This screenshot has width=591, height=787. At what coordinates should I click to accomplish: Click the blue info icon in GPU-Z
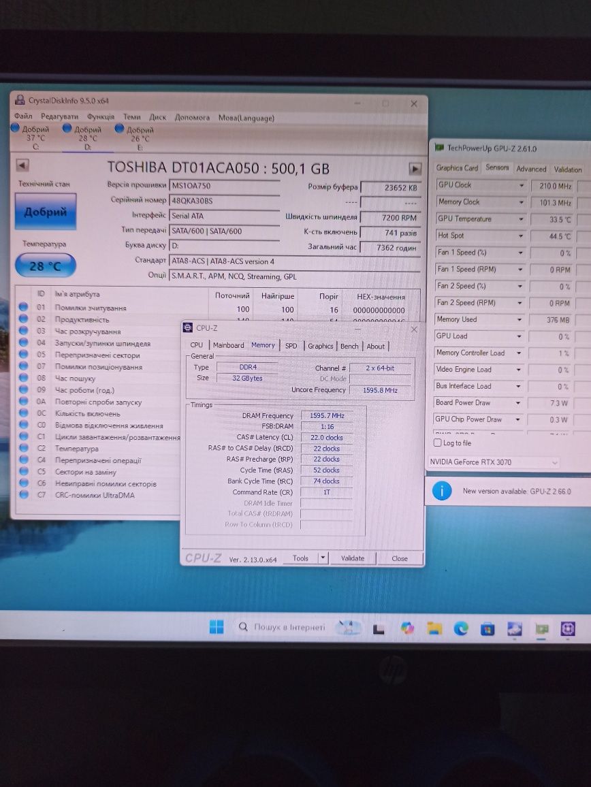[x=442, y=491]
